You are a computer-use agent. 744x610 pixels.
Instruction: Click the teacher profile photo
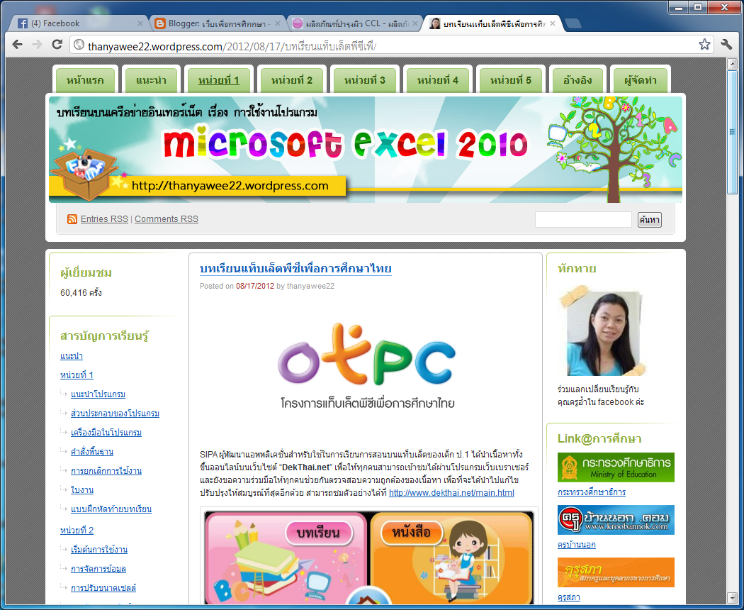click(603, 331)
